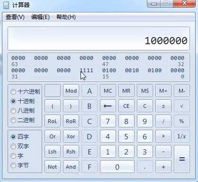Toggle bits in the 0010 group

132,70
